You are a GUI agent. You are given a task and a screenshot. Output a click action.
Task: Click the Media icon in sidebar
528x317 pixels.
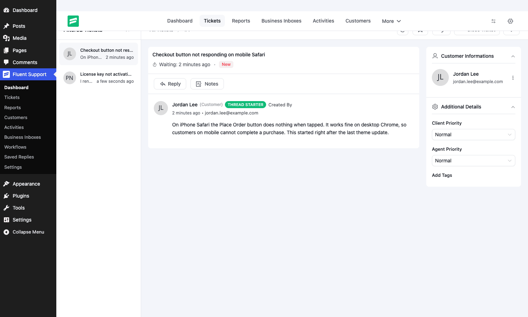click(6, 38)
